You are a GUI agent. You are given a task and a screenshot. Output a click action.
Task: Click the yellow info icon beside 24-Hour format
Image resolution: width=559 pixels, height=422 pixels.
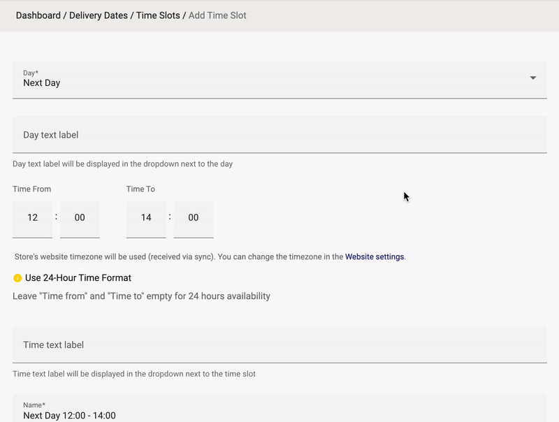pyautogui.click(x=17, y=278)
